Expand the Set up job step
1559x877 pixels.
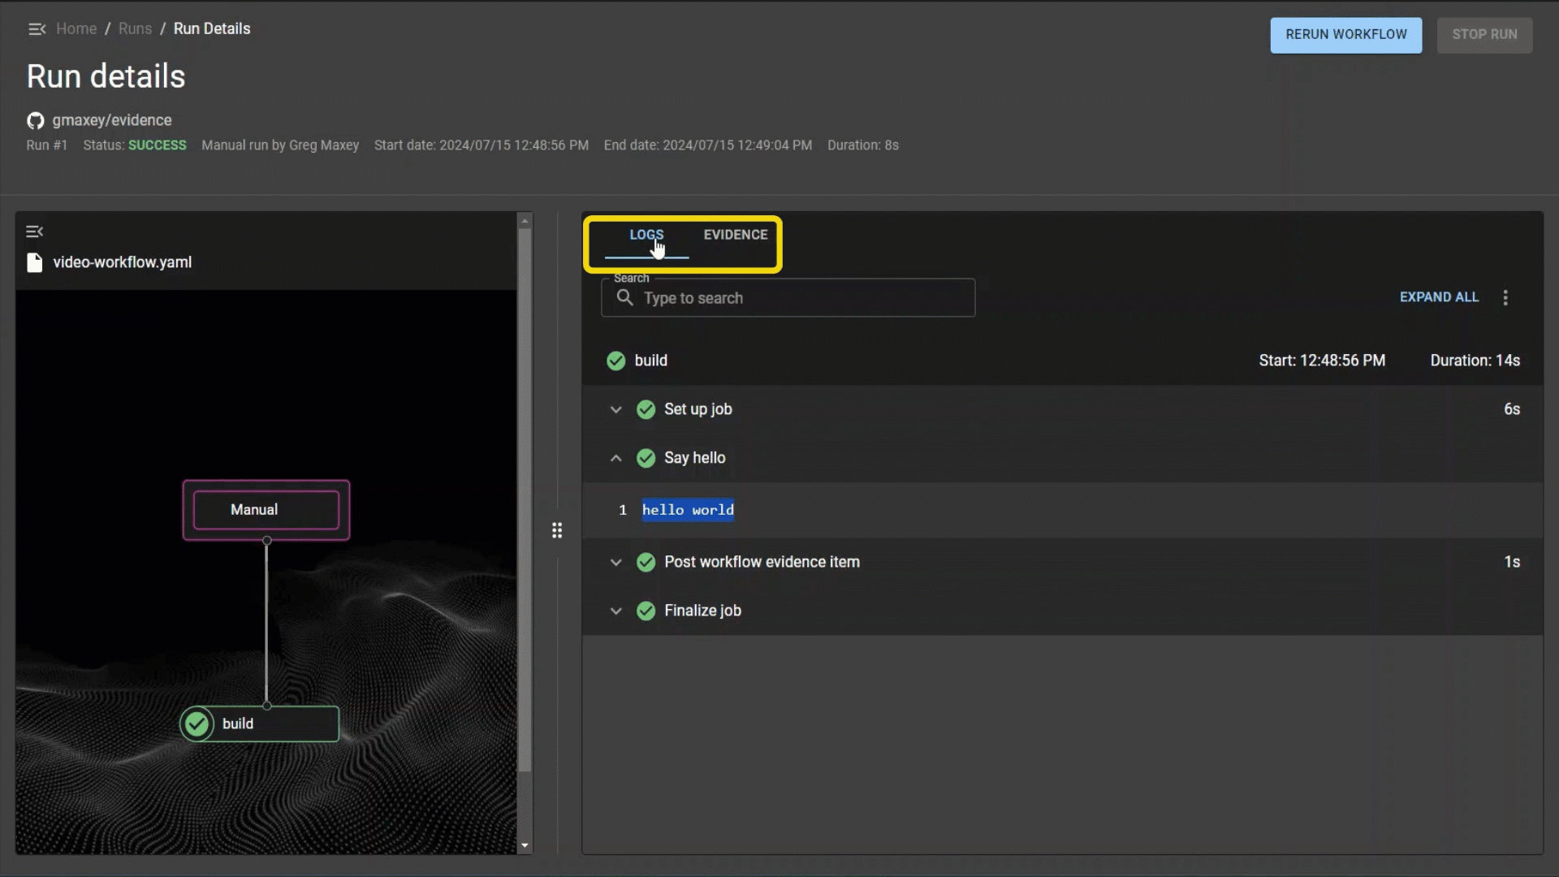click(616, 409)
